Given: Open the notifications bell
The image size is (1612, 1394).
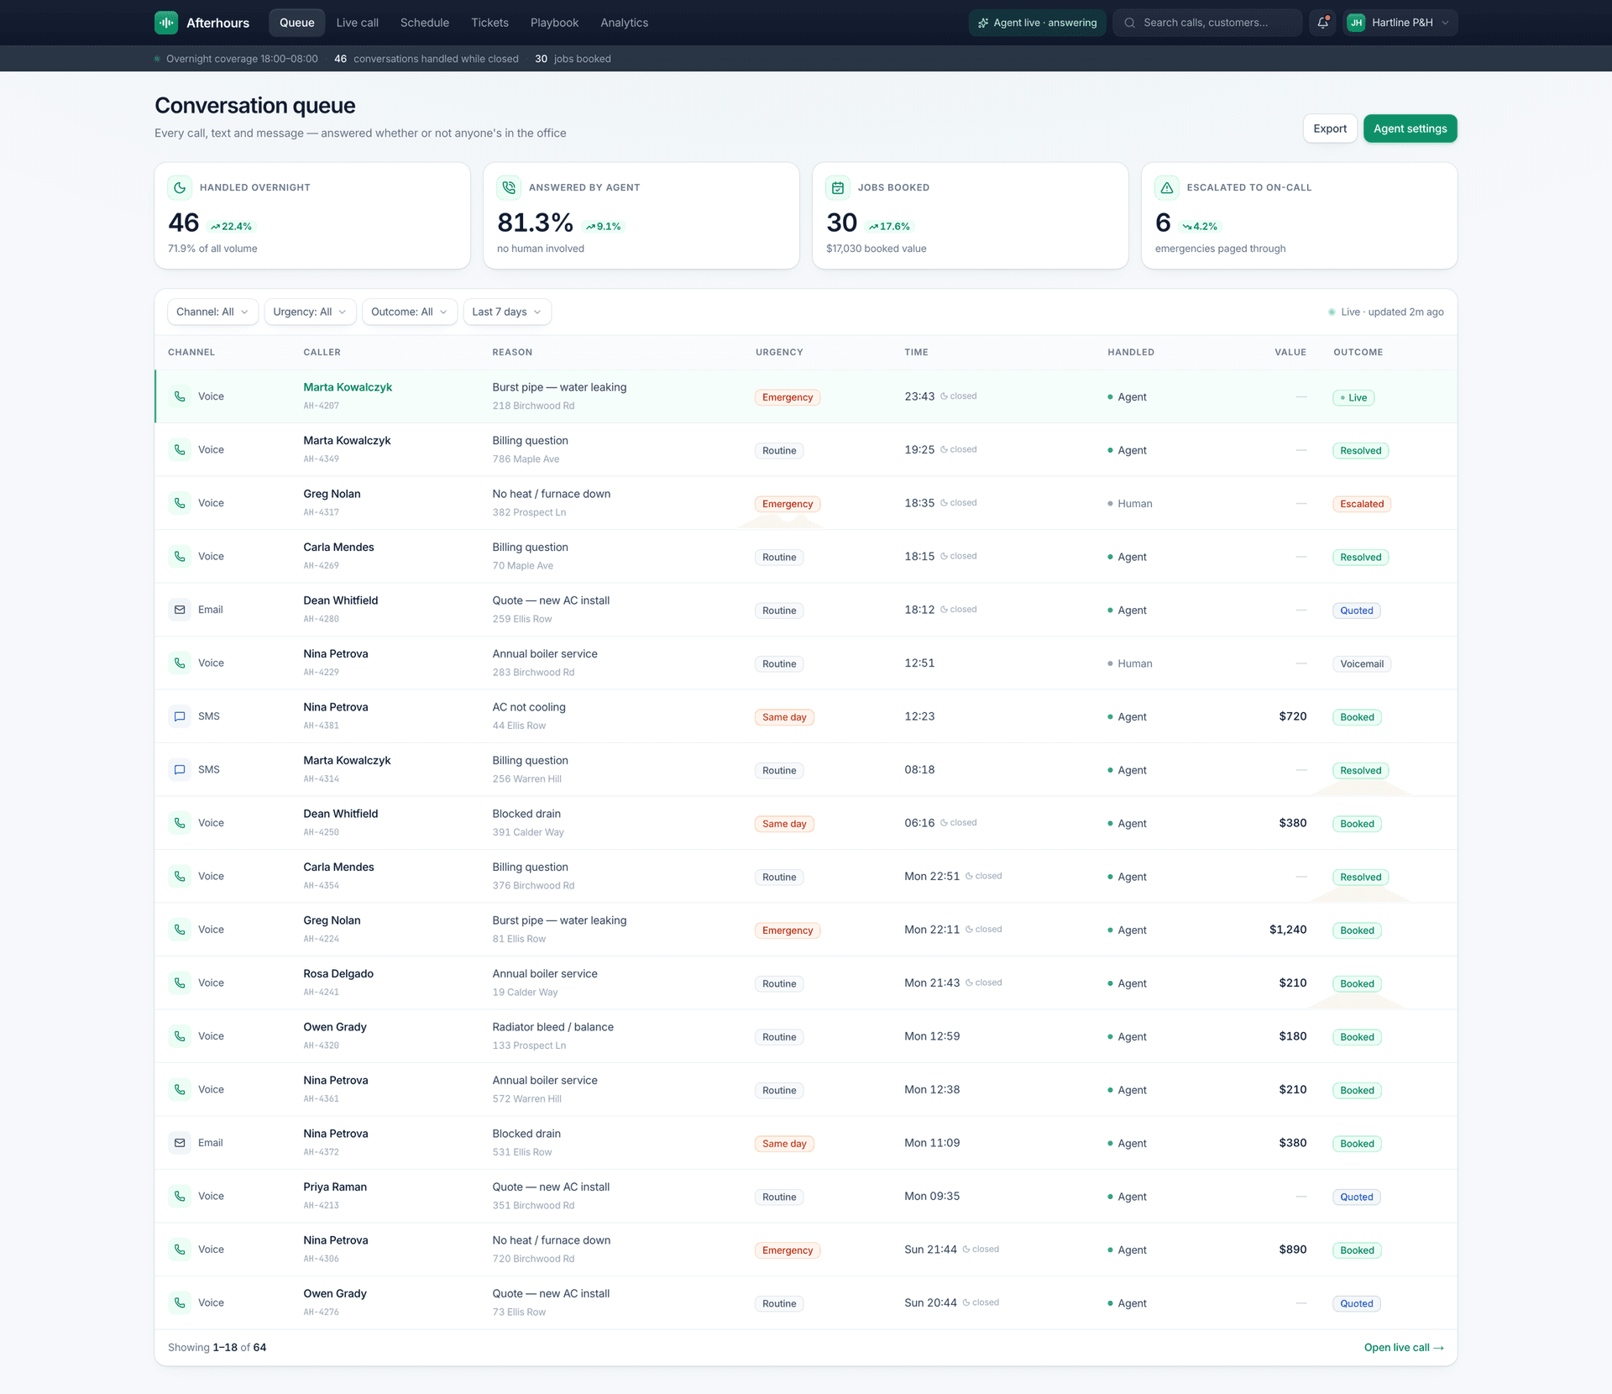Looking at the screenshot, I should pyautogui.click(x=1322, y=23).
